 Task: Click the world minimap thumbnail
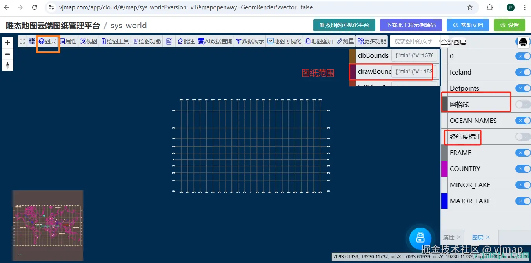(x=47, y=226)
